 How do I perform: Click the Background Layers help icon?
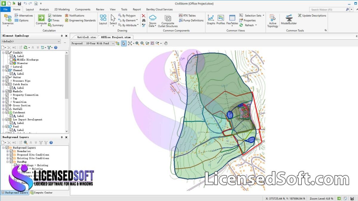pos(51,143)
